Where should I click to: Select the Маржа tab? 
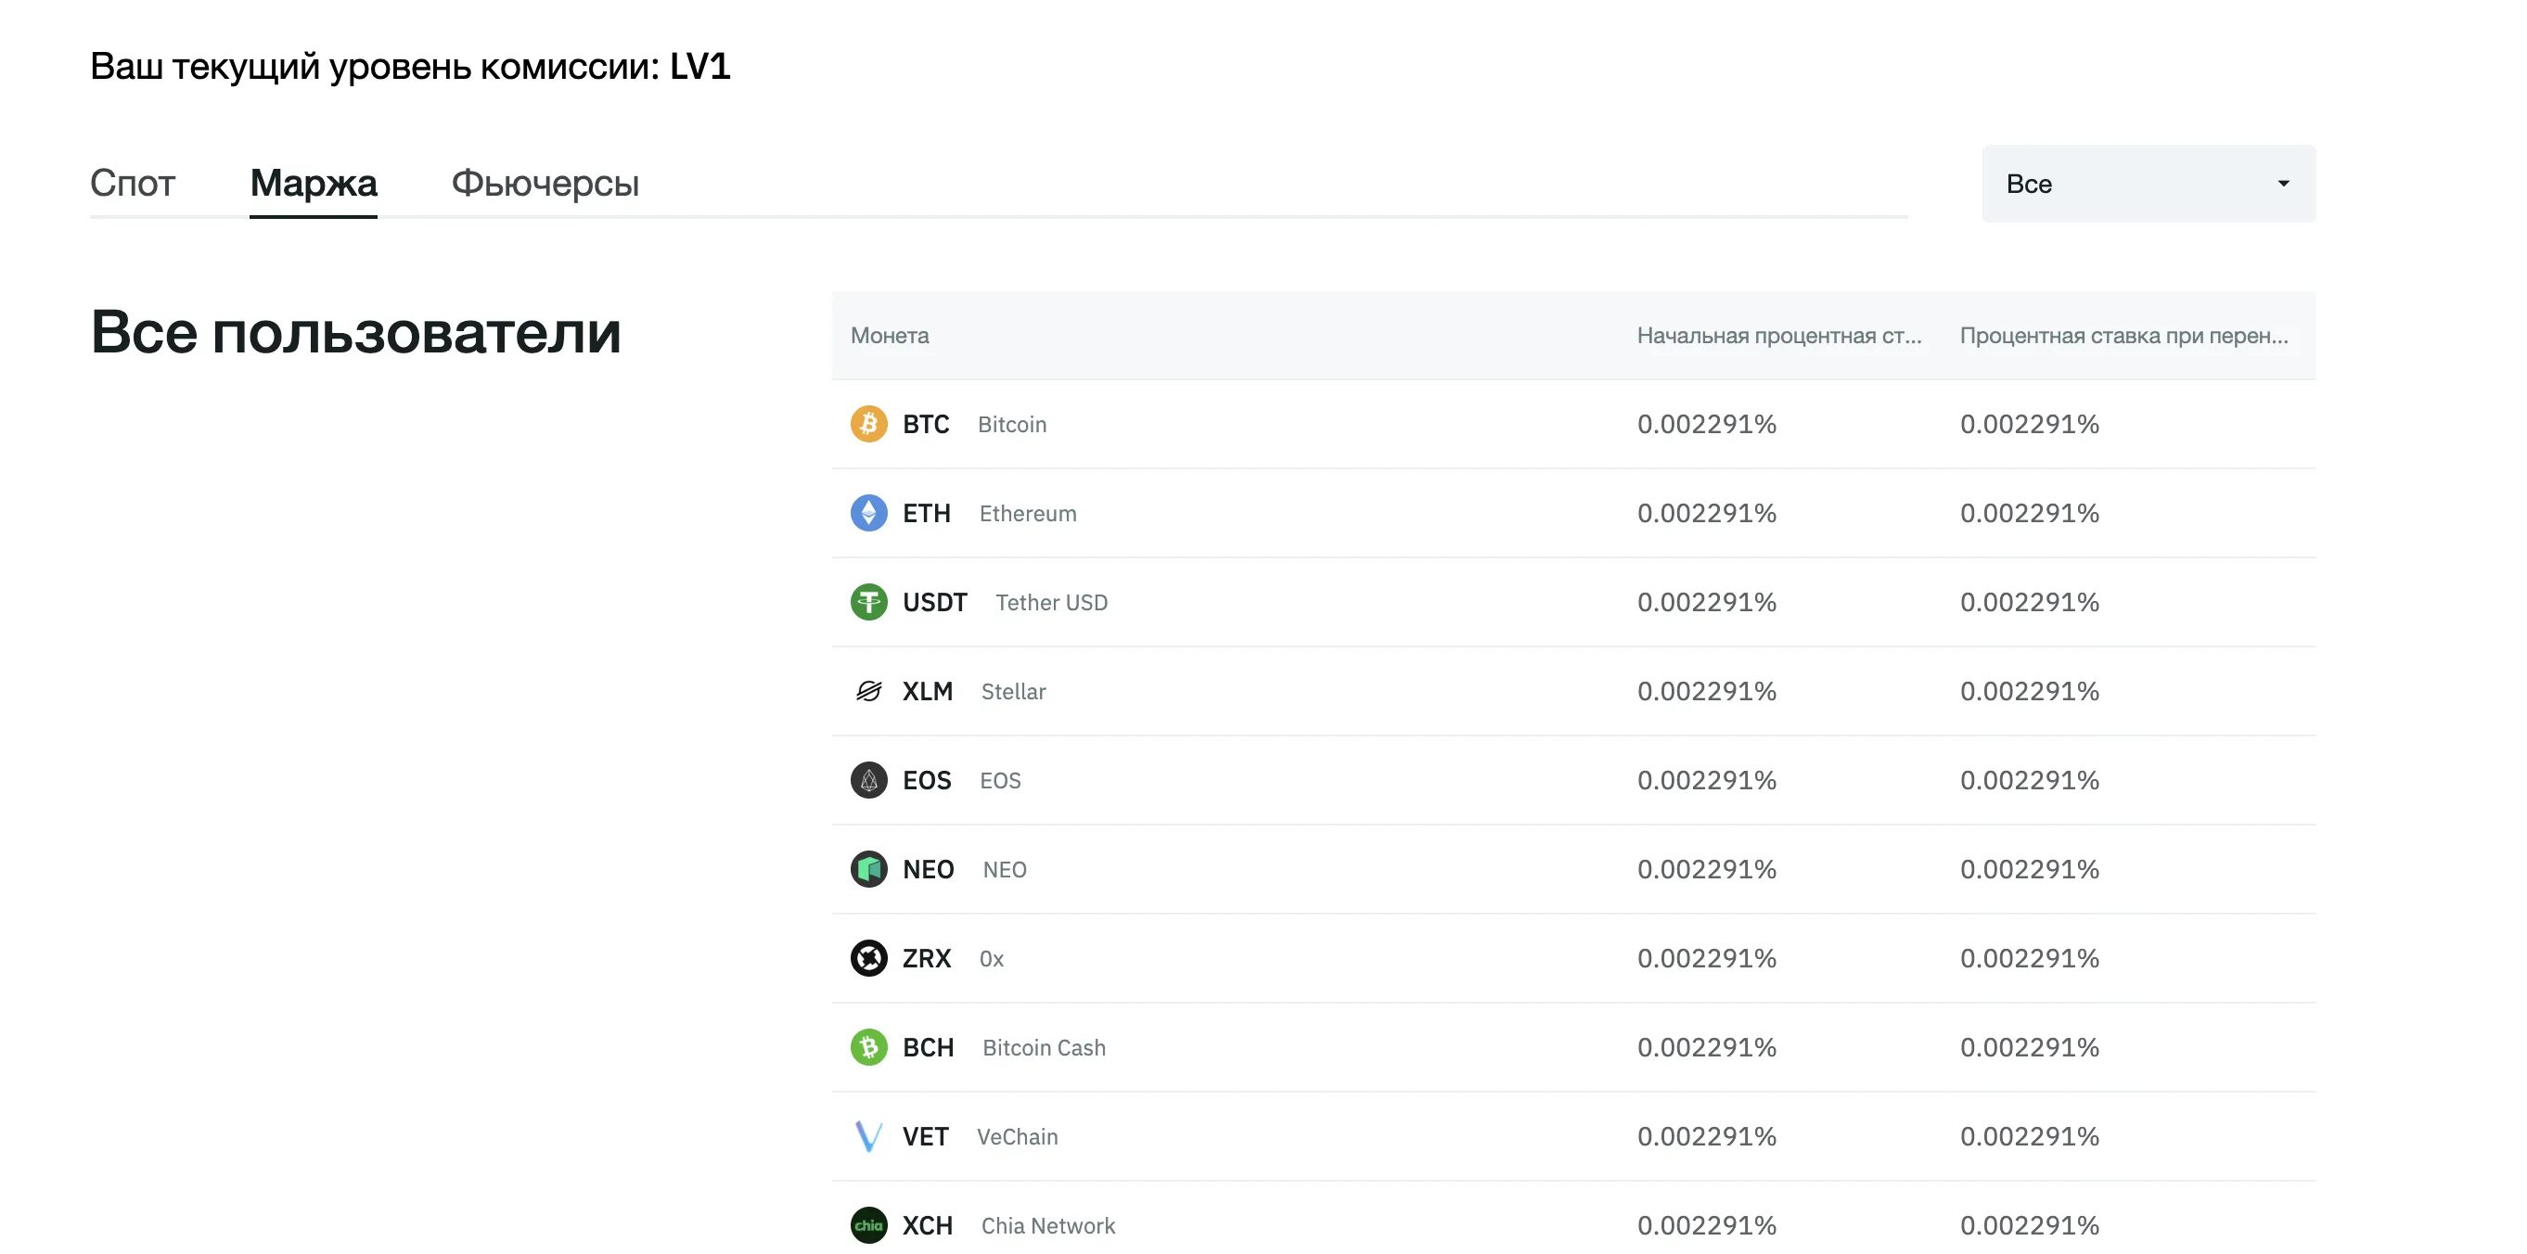tap(313, 184)
